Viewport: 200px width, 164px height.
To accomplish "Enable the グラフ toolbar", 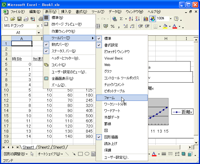I will point(122,71).
